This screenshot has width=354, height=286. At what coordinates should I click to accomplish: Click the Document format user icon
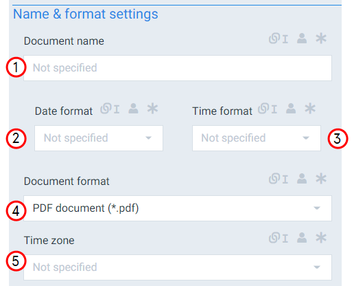pos(302,179)
